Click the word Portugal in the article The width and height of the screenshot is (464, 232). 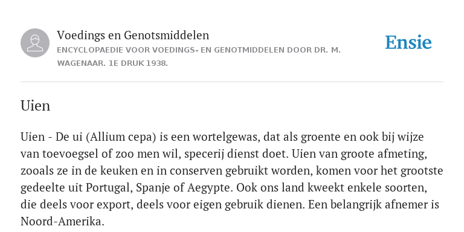coord(109,188)
